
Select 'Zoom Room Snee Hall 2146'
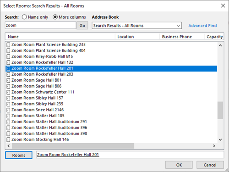[x=38, y=110]
